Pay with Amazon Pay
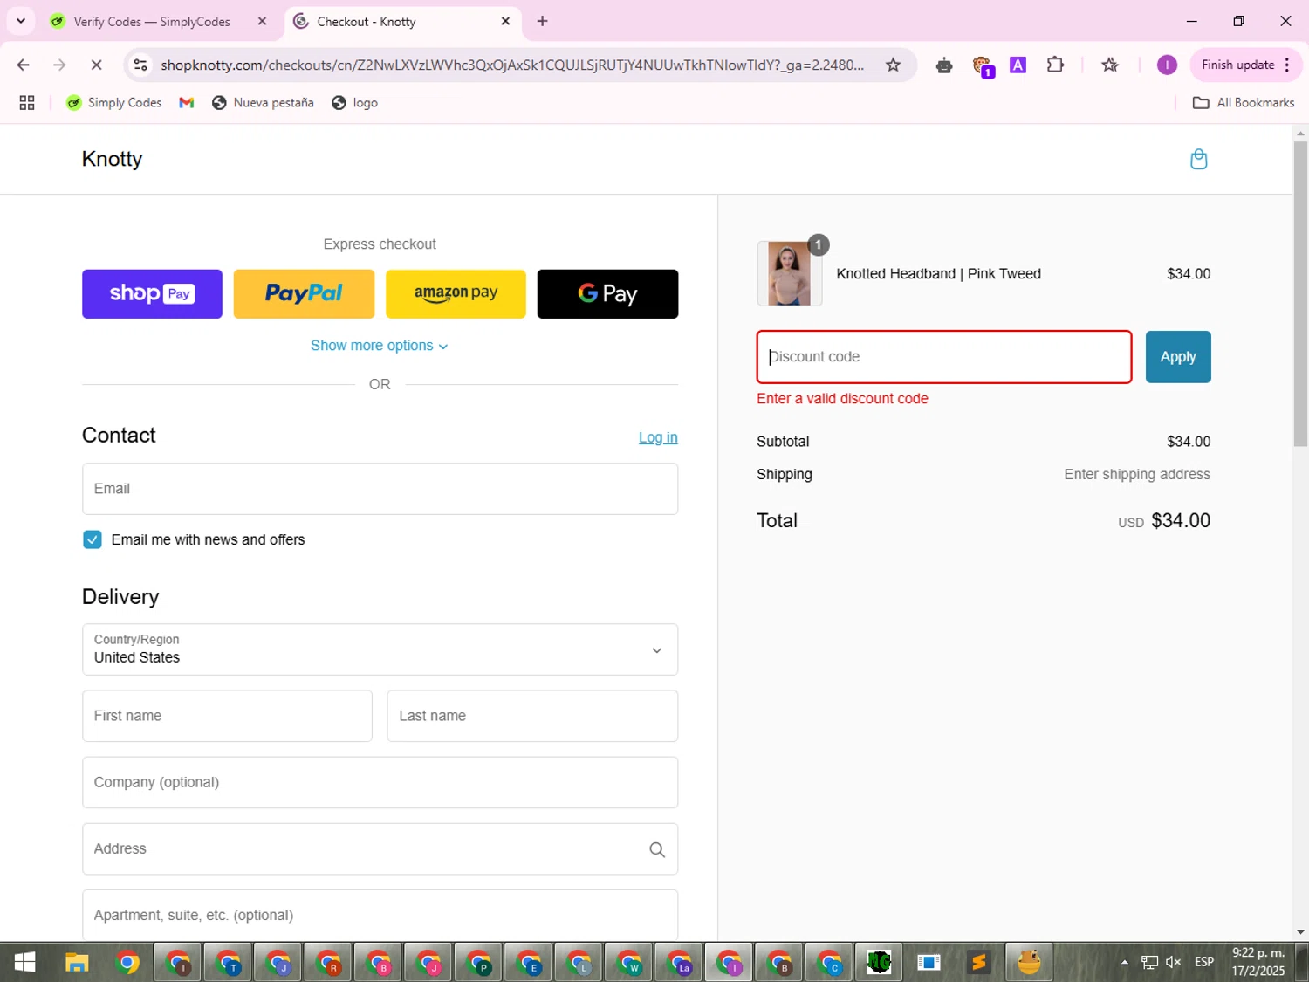The height and width of the screenshot is (982, 1309). coord(456,294)
